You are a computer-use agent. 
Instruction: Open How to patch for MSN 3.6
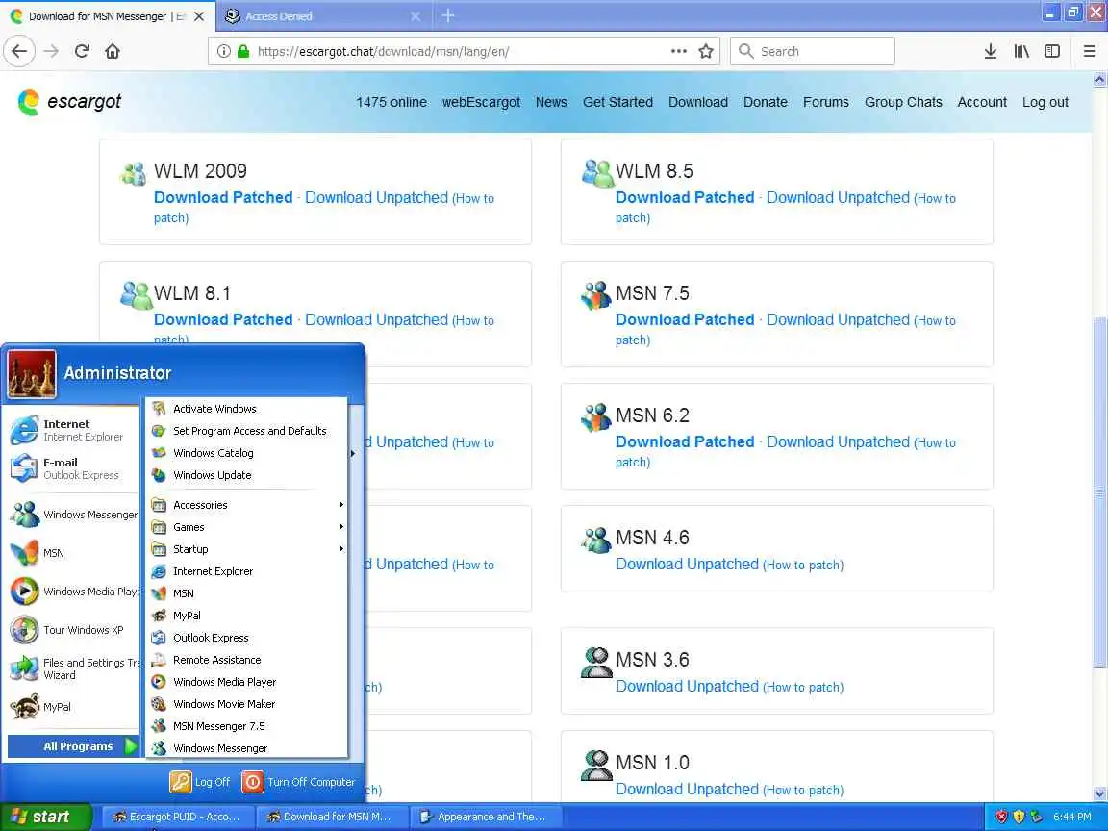click(x=803, y=687)
